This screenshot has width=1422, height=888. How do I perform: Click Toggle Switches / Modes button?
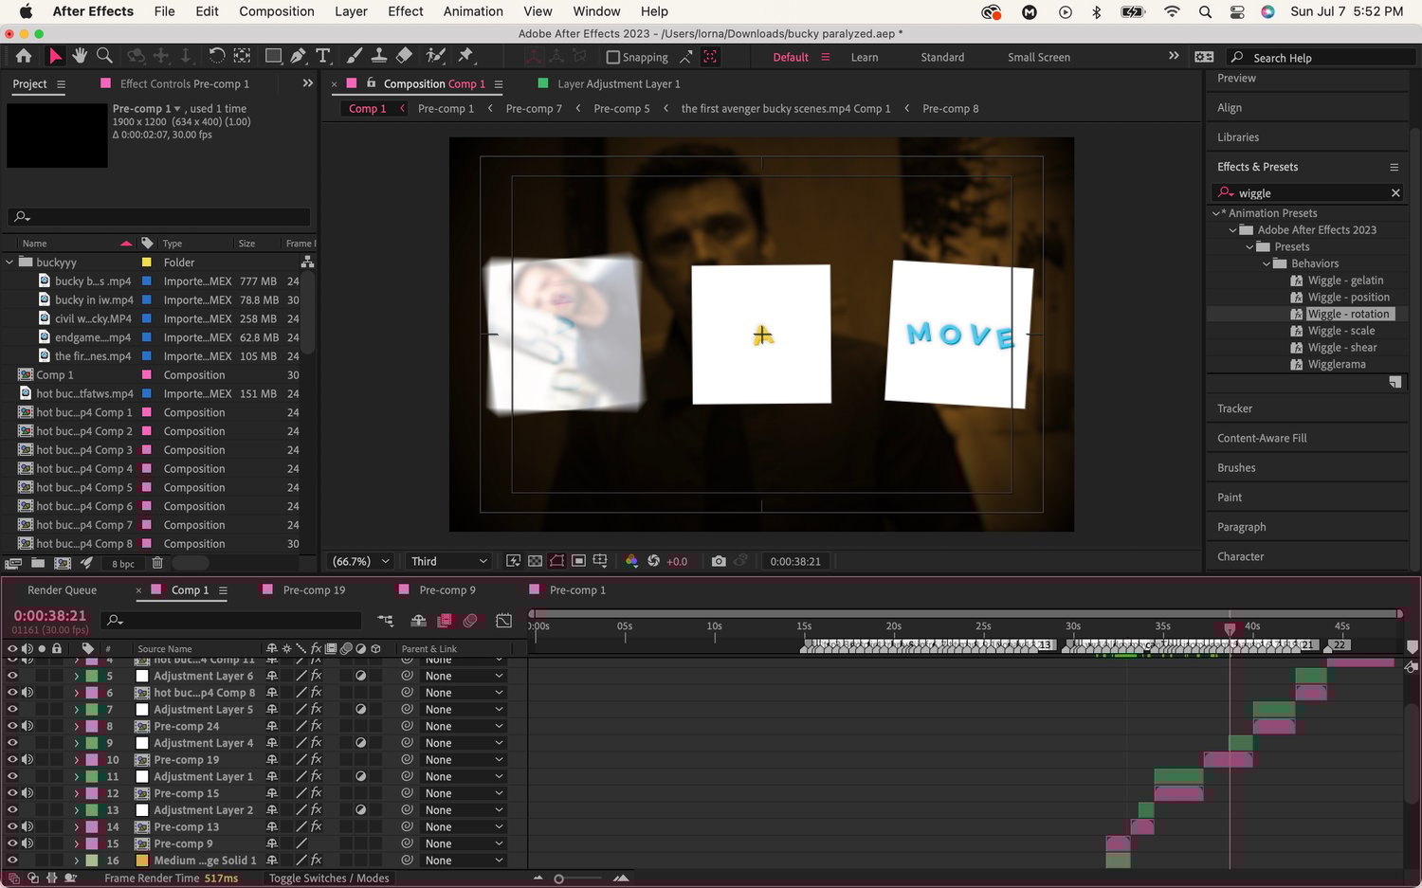[329, 879]
